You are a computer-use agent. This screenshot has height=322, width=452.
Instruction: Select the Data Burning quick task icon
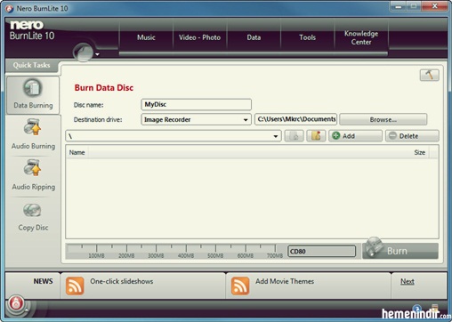(32, 88)
